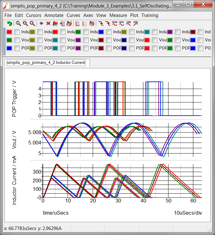Click the rise time measurement icon
Viewport: 215px width, 235px height.
point(101,23)
